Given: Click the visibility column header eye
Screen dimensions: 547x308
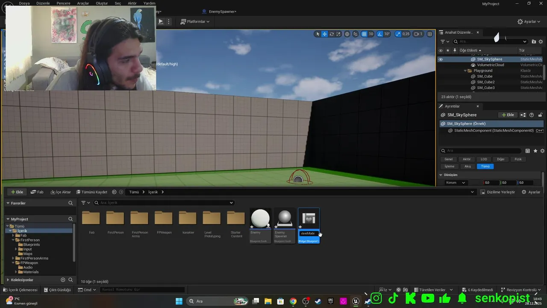Looking at the screenshot, I should coord(441,50).
